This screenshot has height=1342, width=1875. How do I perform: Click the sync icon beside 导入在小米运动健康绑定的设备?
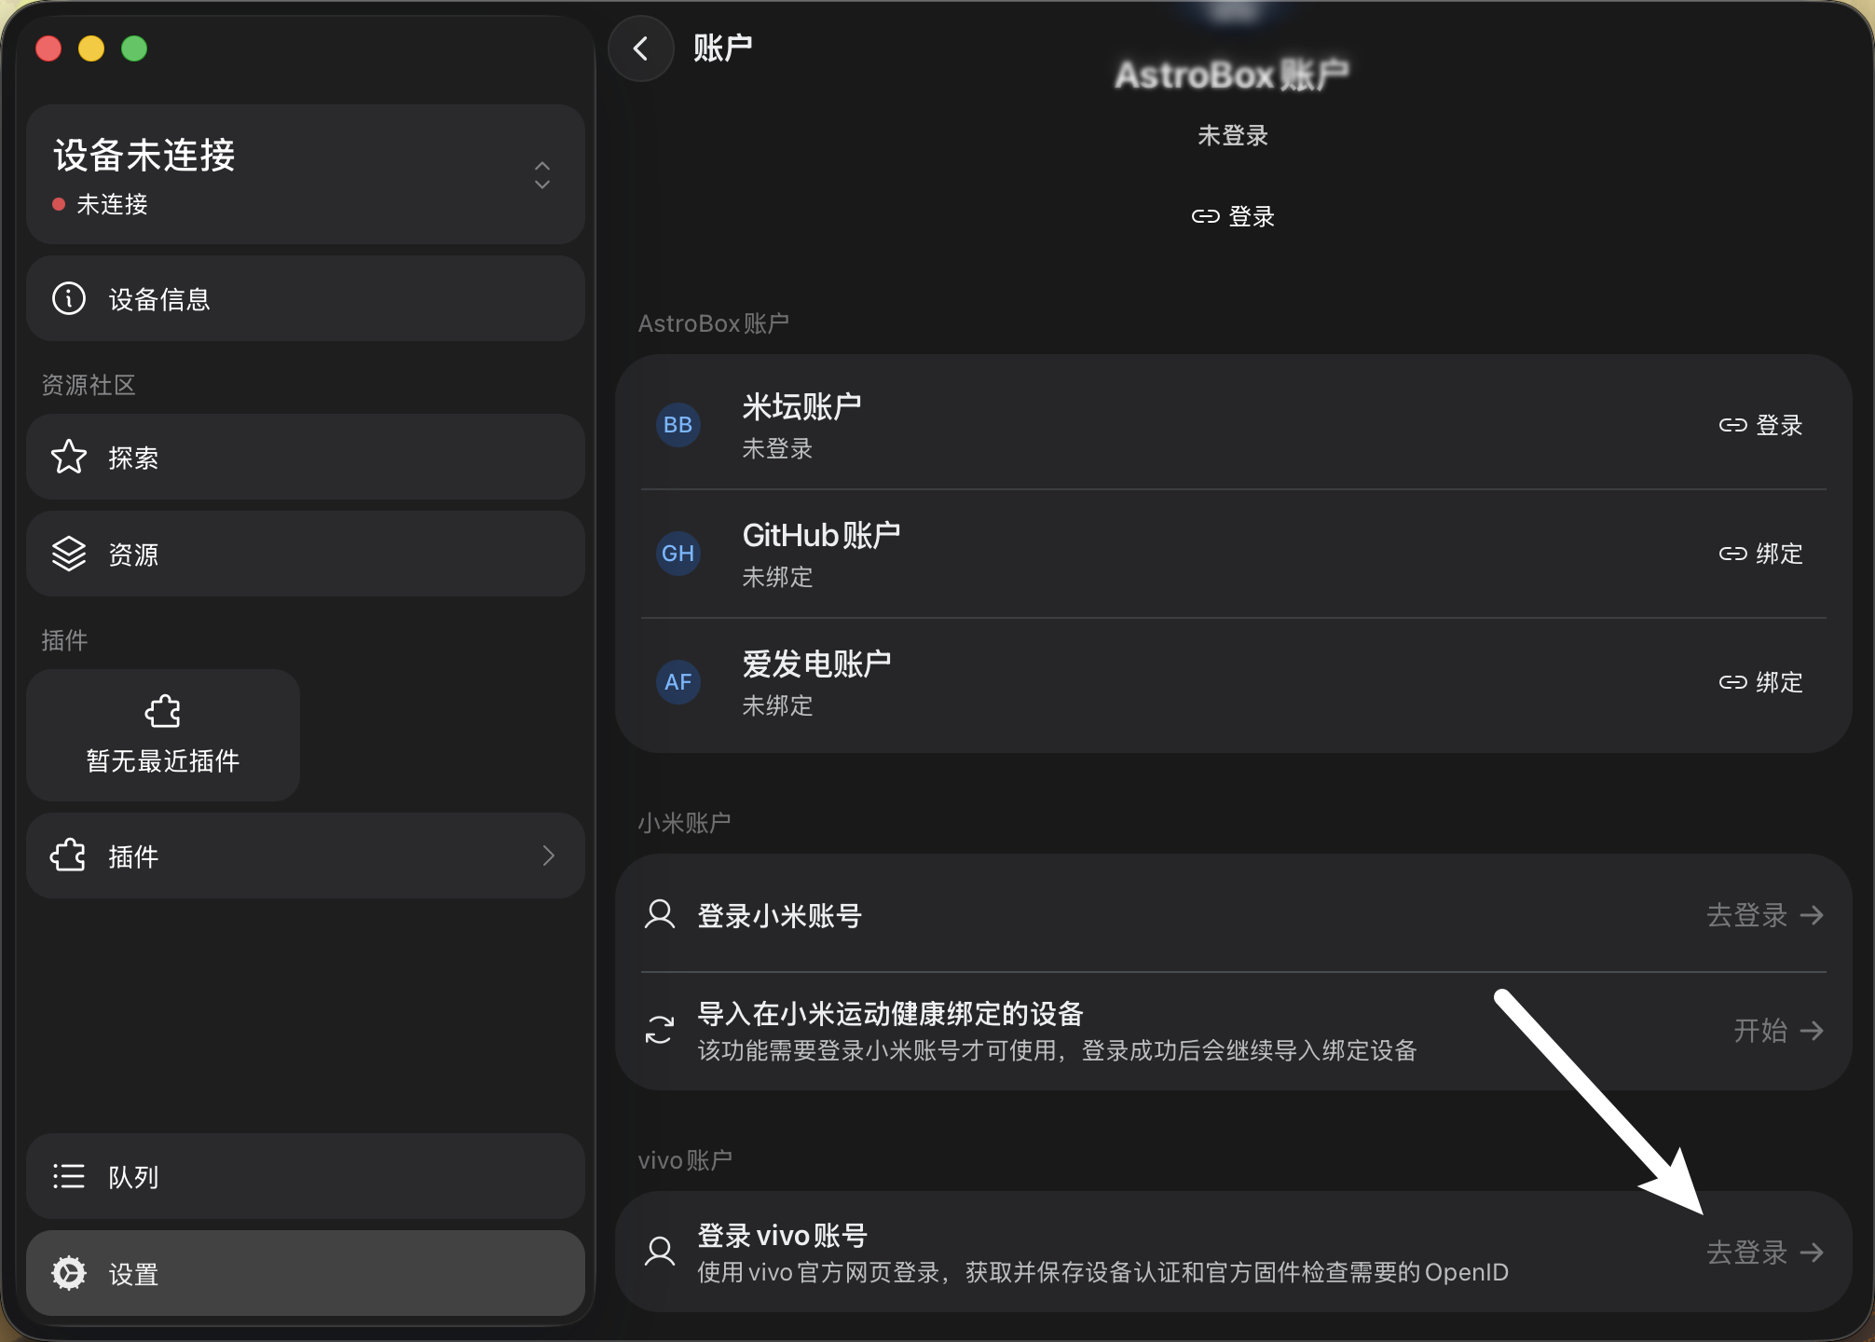tap(660, 1030)
